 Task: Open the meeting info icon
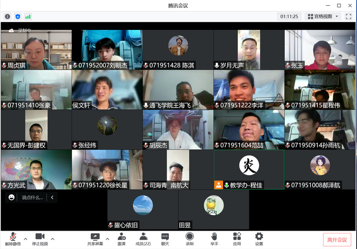click(x=8, y=17)
